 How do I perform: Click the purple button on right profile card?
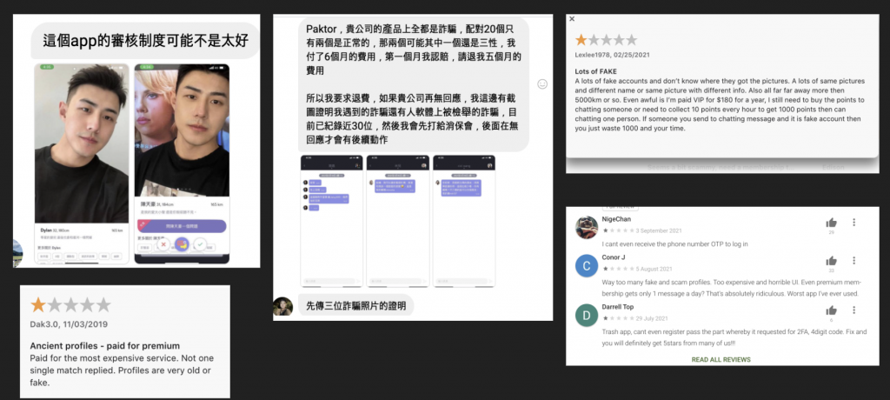tap(183, 225)
